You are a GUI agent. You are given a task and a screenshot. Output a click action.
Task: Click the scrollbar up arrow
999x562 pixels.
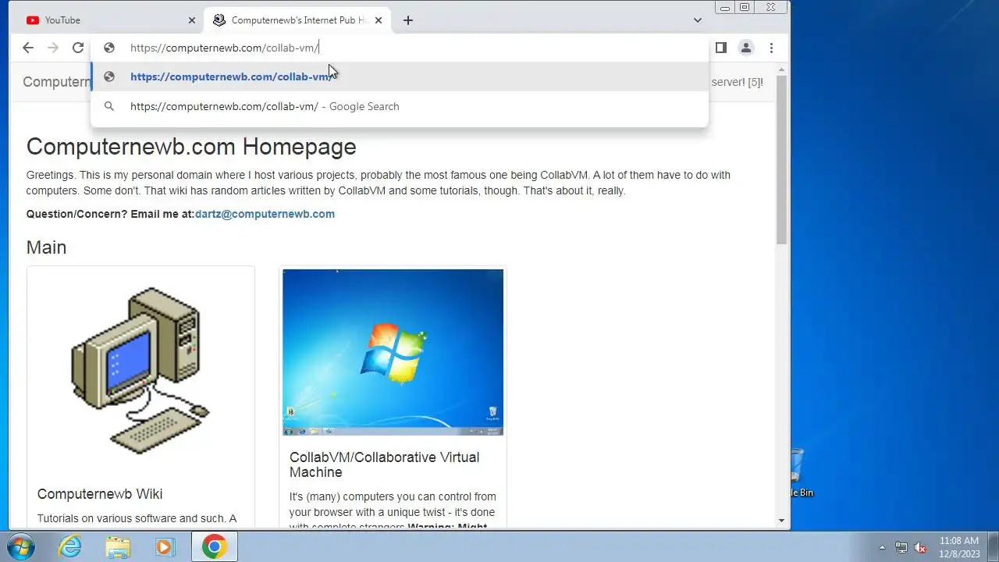(782, 70)
